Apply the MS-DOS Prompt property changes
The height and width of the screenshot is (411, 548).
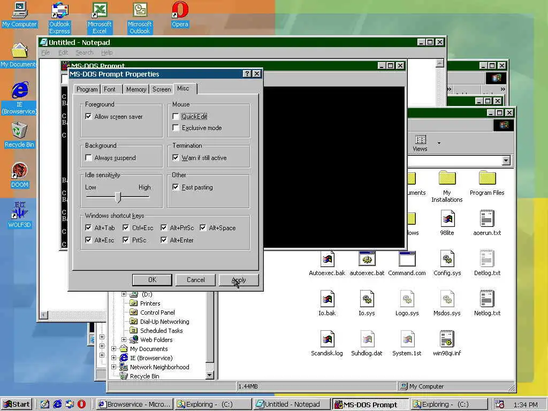click(x=239, y=279)
